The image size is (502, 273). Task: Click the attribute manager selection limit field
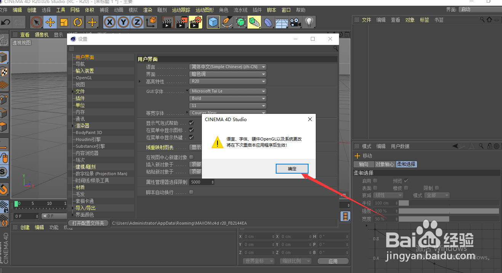click(x=202, y=182)
